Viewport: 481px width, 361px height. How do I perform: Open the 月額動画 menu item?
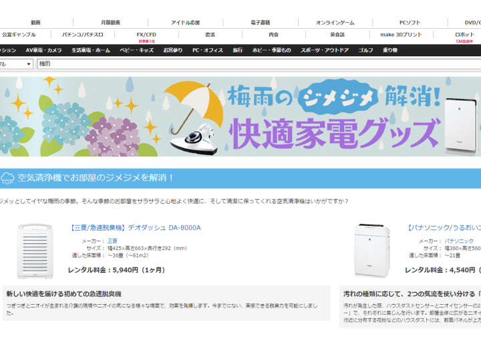(x=110, y=23)
